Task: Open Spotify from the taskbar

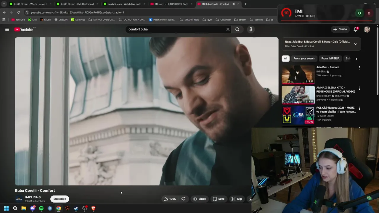Action: click(x=41, y=208)
